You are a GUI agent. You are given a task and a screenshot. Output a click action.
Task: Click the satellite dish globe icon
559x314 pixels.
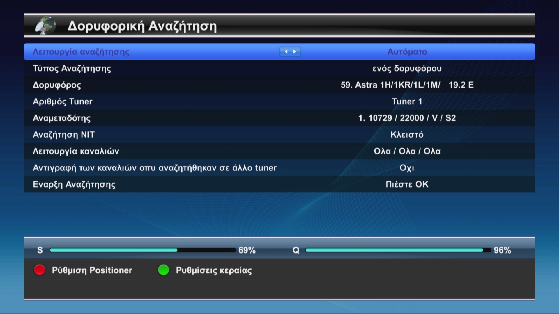point(45,26)
